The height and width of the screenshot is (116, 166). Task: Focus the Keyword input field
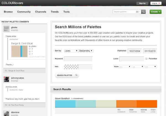(x=78, y=59)
